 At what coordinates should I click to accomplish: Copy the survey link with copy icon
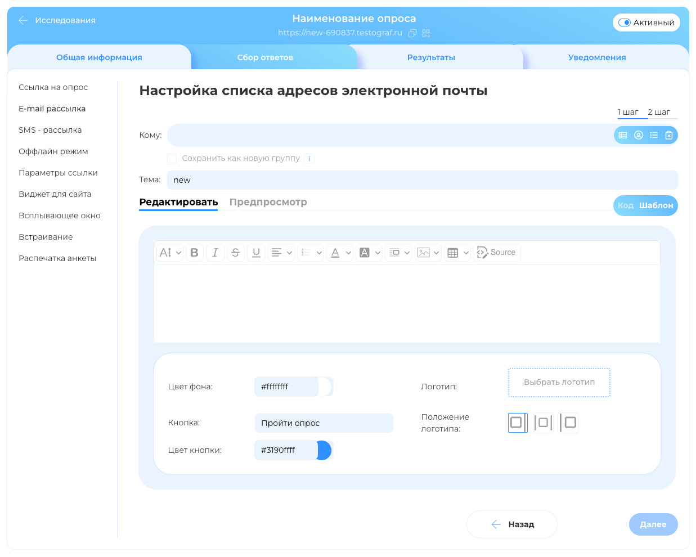tap(412, 33)
